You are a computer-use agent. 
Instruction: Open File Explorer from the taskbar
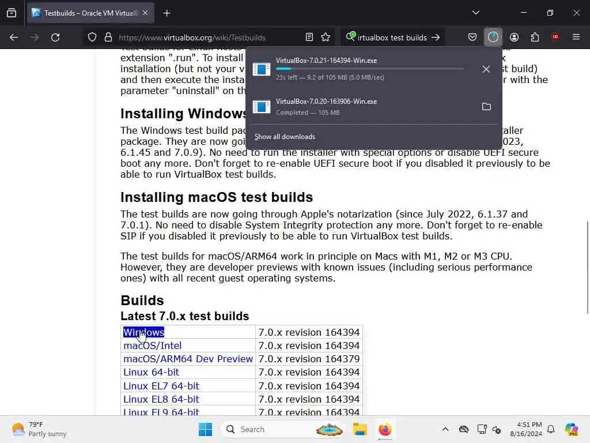point(360,429)
